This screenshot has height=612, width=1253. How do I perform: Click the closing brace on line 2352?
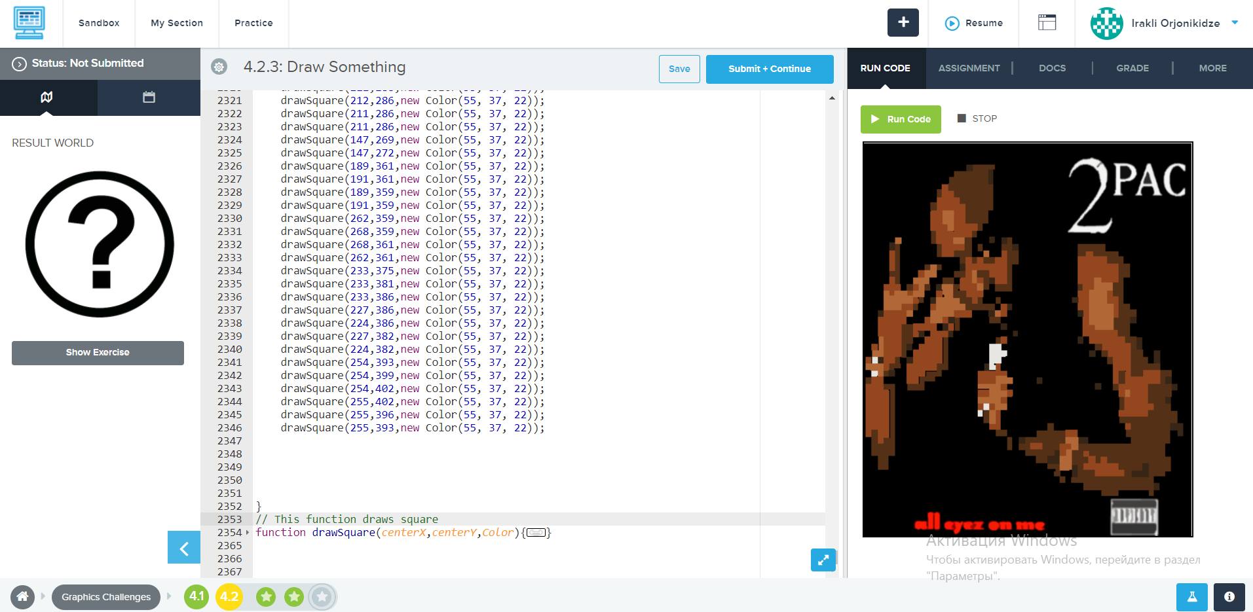[259, 507]
